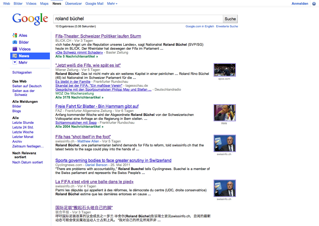Open Es bleibt in der Familie link
The width and height of the screenshot is (319, 226).
coord(73,82)
